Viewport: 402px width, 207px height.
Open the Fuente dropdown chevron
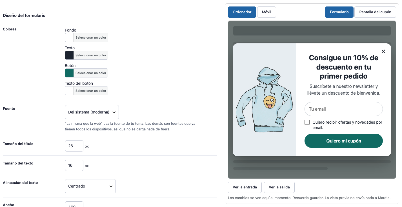(114, 112)
